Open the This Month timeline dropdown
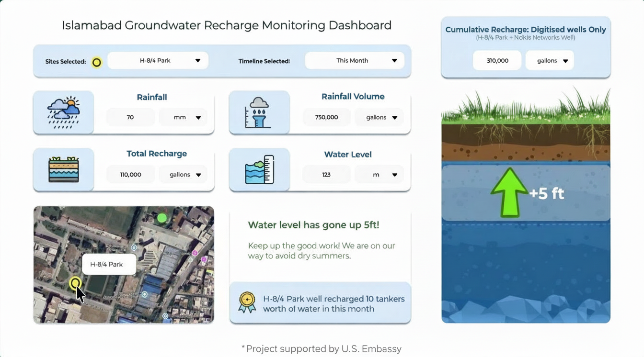Viewport: 644px width, 357px height. click(x=354, y=61)
